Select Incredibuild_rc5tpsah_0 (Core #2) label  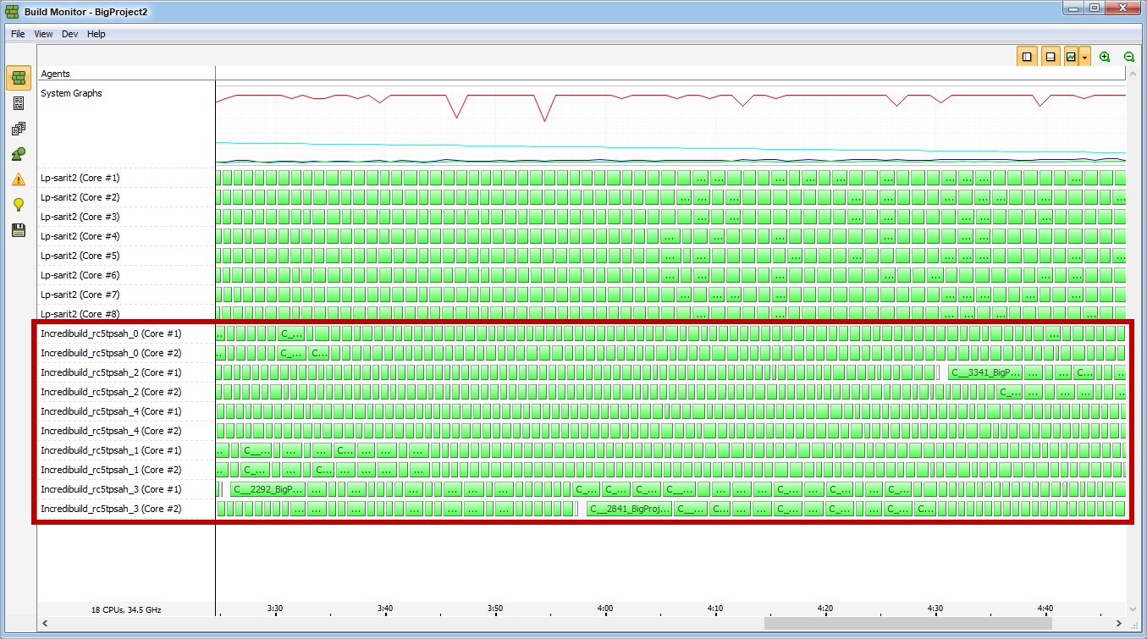pos(111,353)
